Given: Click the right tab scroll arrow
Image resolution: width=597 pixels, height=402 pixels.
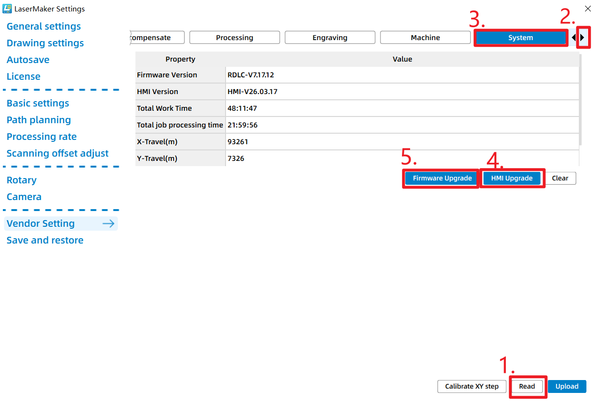Looking at the screenshot, I should point(582,37).
